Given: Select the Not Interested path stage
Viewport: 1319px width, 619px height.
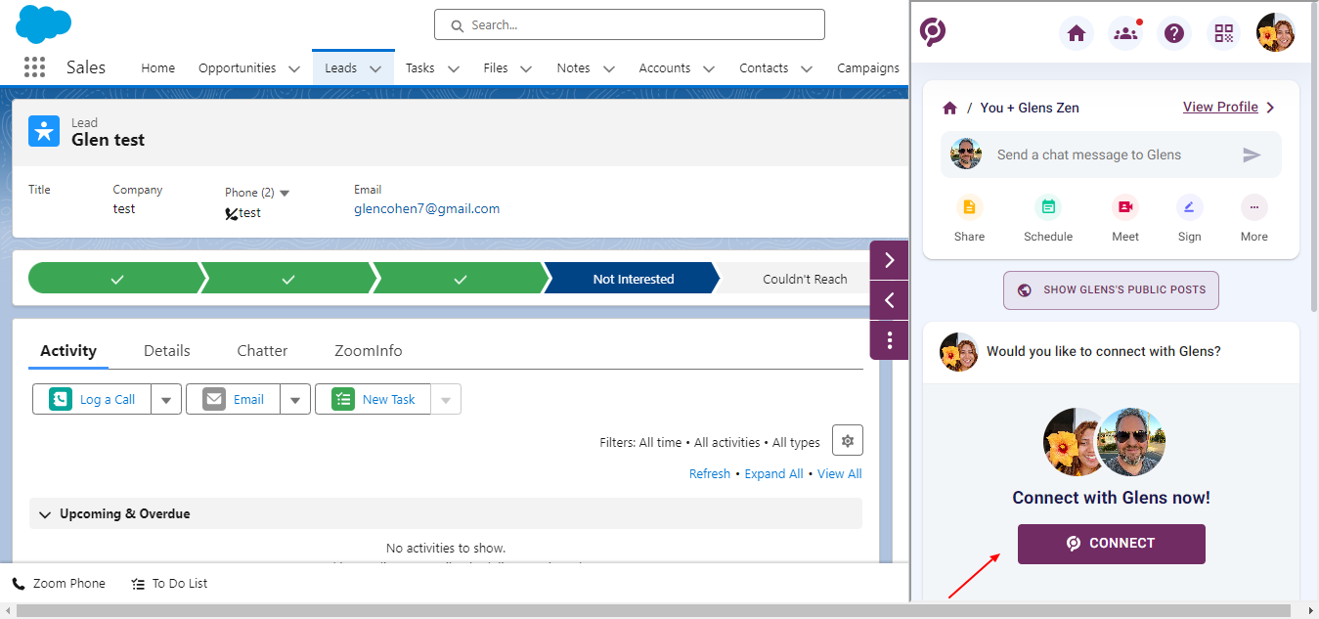Looking at the screenshot, I should tap(633, 279).
